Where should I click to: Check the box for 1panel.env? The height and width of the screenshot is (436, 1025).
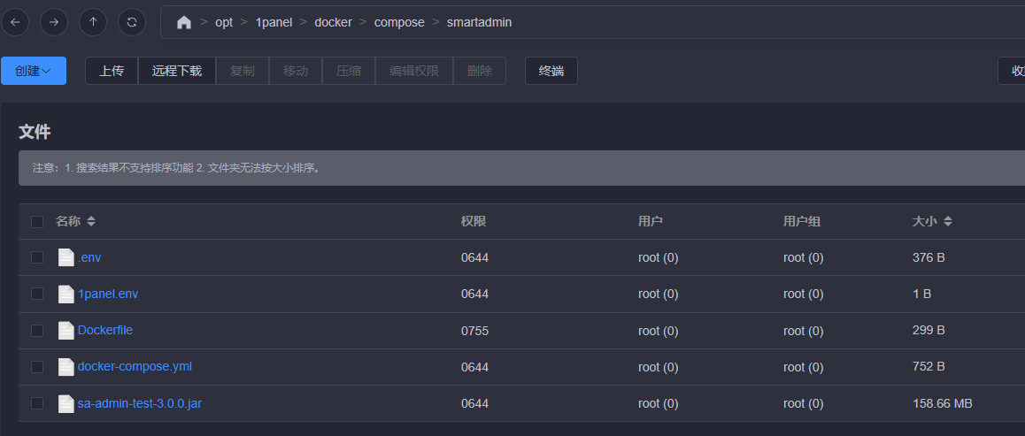pos(37,294)
